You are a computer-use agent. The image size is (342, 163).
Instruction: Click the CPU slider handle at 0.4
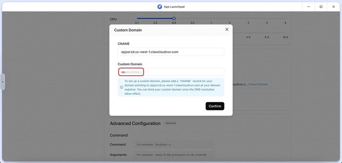(174, 19)
